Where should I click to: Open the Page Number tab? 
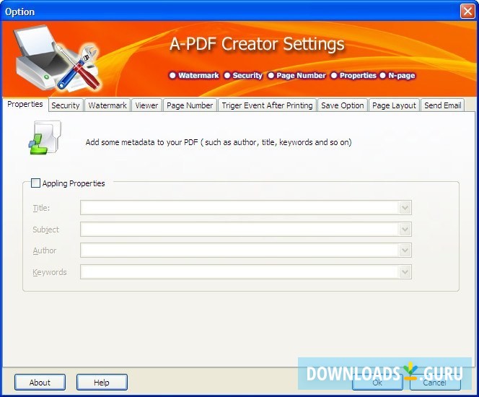click(190, 105)
